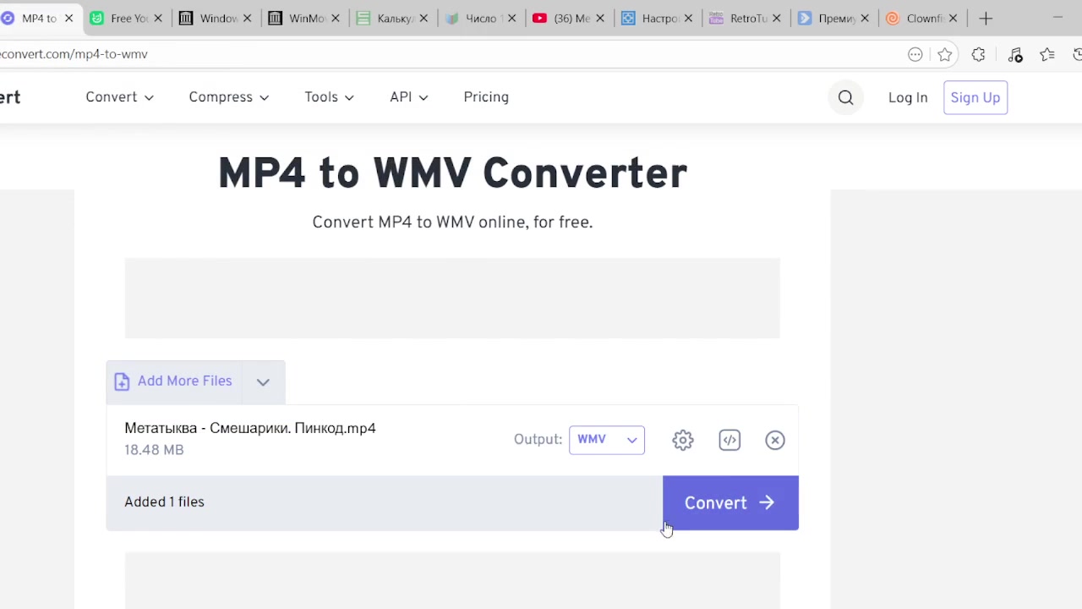Open the Pricing link
Screen dimensions: 1082x609
[486, 97]
